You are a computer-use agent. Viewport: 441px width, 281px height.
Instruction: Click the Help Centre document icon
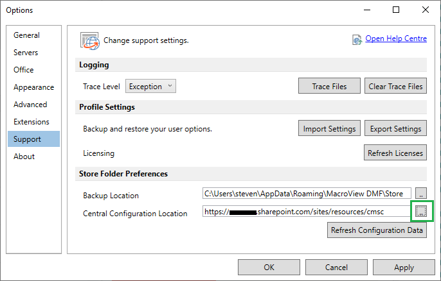(357, 40)
